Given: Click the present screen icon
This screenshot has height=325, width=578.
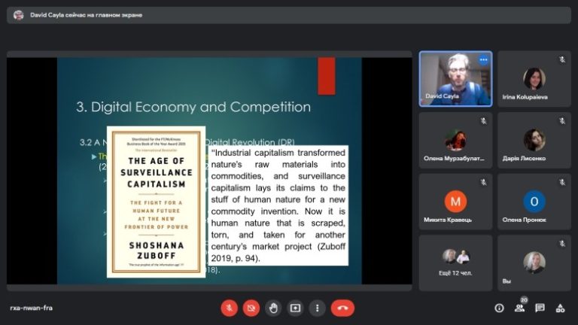Looking at the screenshot, I should (295, 308).
